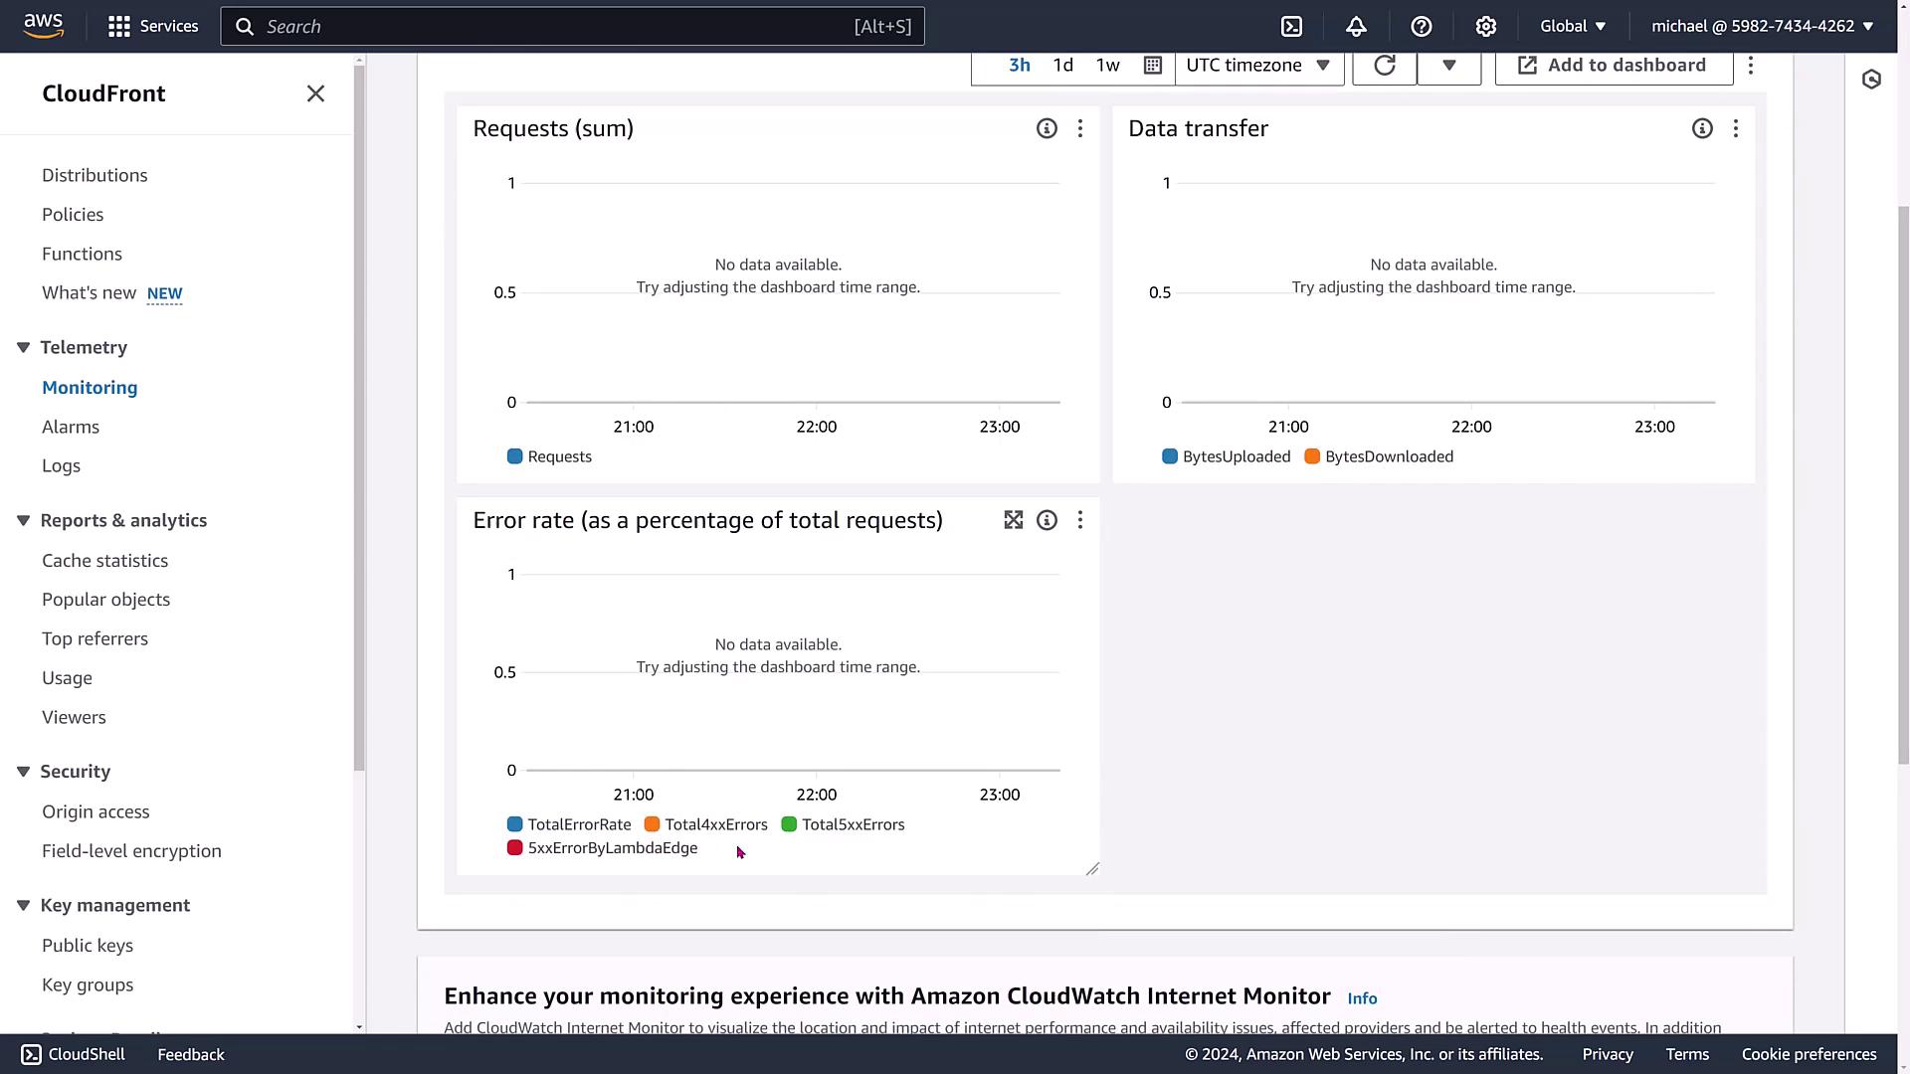The image size is (1910, 1074).
Task: Open the AWS home logo
Action: [43, 26]
